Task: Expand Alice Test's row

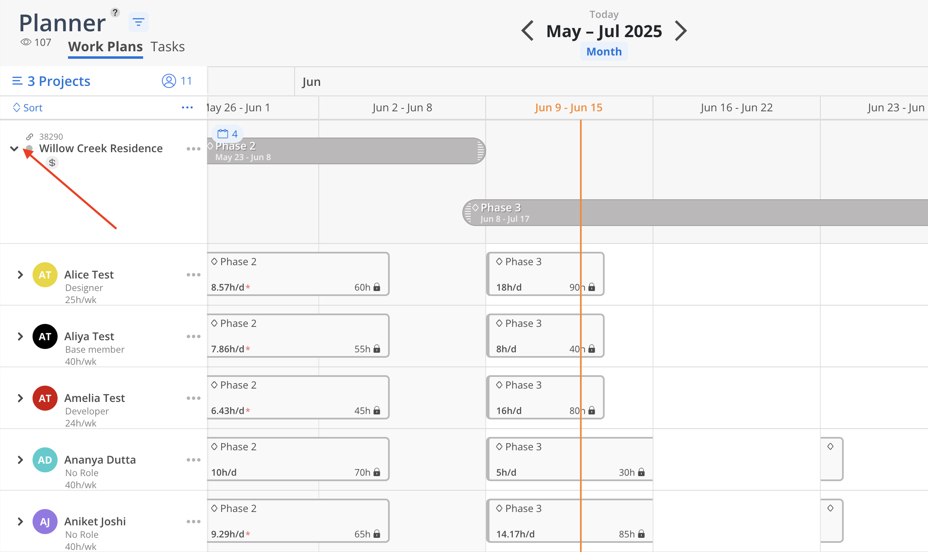Action: [20, 275]
